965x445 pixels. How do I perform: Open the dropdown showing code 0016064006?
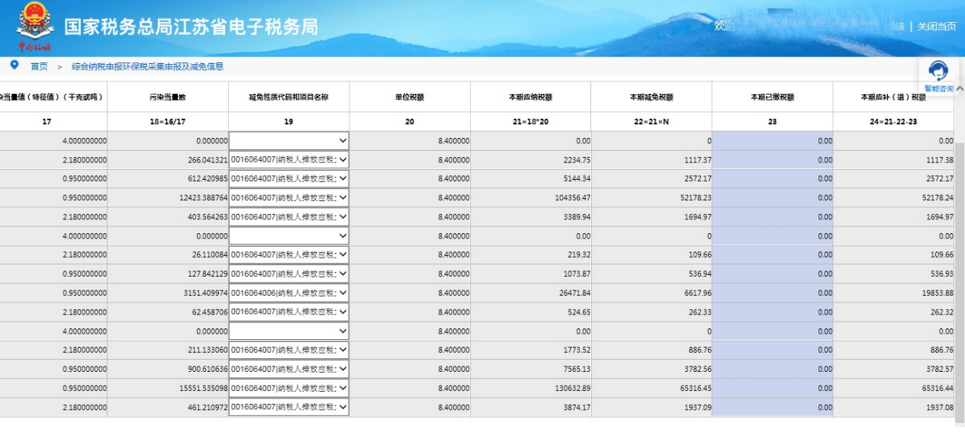click(289, 293)
